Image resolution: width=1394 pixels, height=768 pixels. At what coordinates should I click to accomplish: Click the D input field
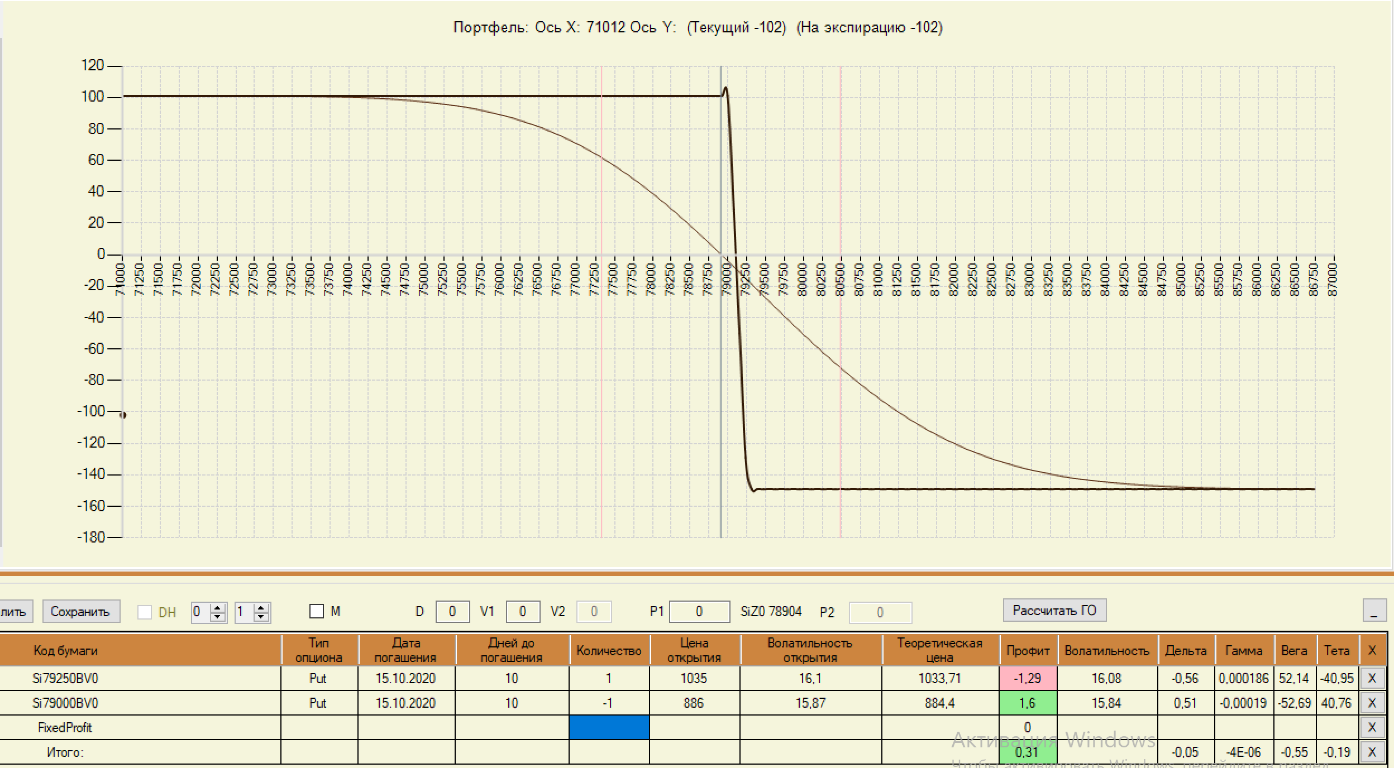(452, 612)
